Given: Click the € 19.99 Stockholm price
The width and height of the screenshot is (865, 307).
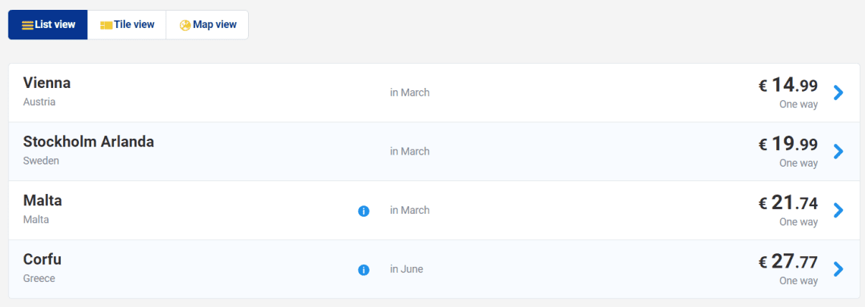Looking at the screenshot, I should pos(788,145).
